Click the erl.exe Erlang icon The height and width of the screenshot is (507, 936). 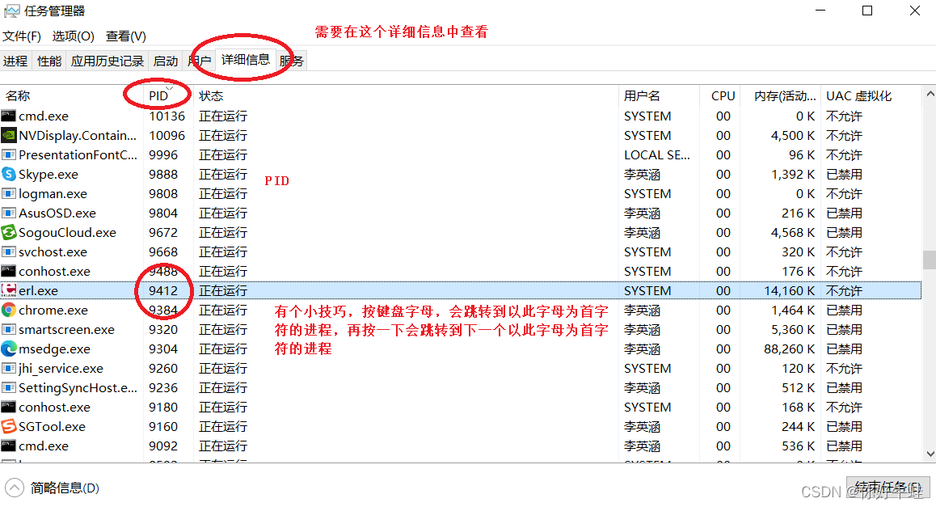[x=8, y=291]
